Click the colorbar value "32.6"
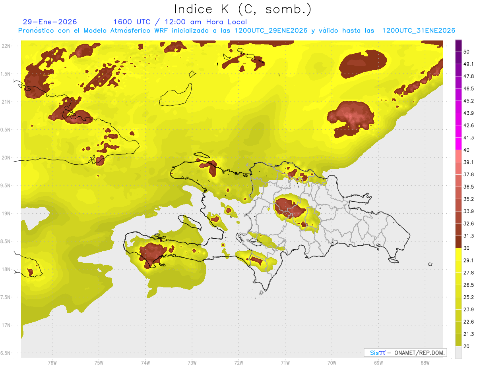The image size is (477, 368). tap(469, 223)
